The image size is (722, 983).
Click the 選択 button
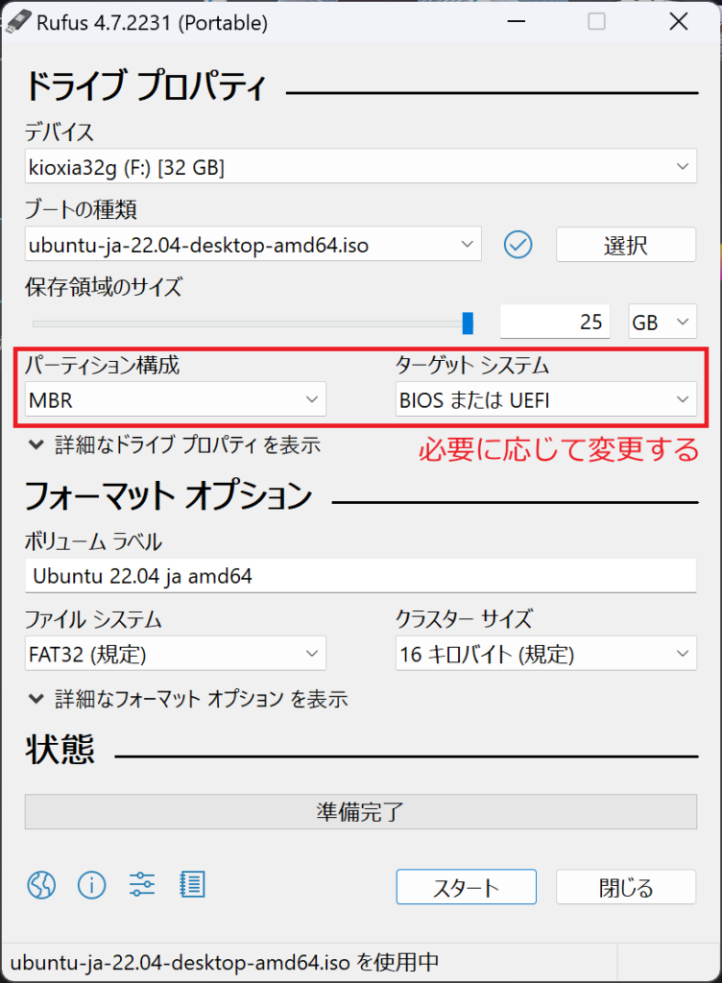click(625, 245)
